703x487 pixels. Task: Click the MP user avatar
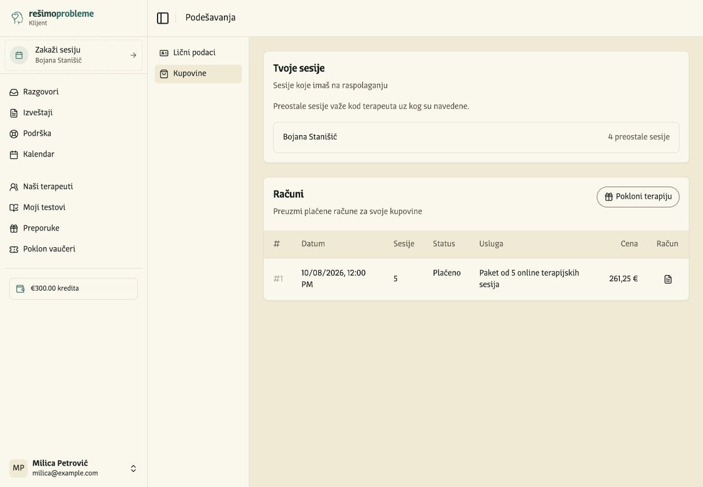point(18,469)
